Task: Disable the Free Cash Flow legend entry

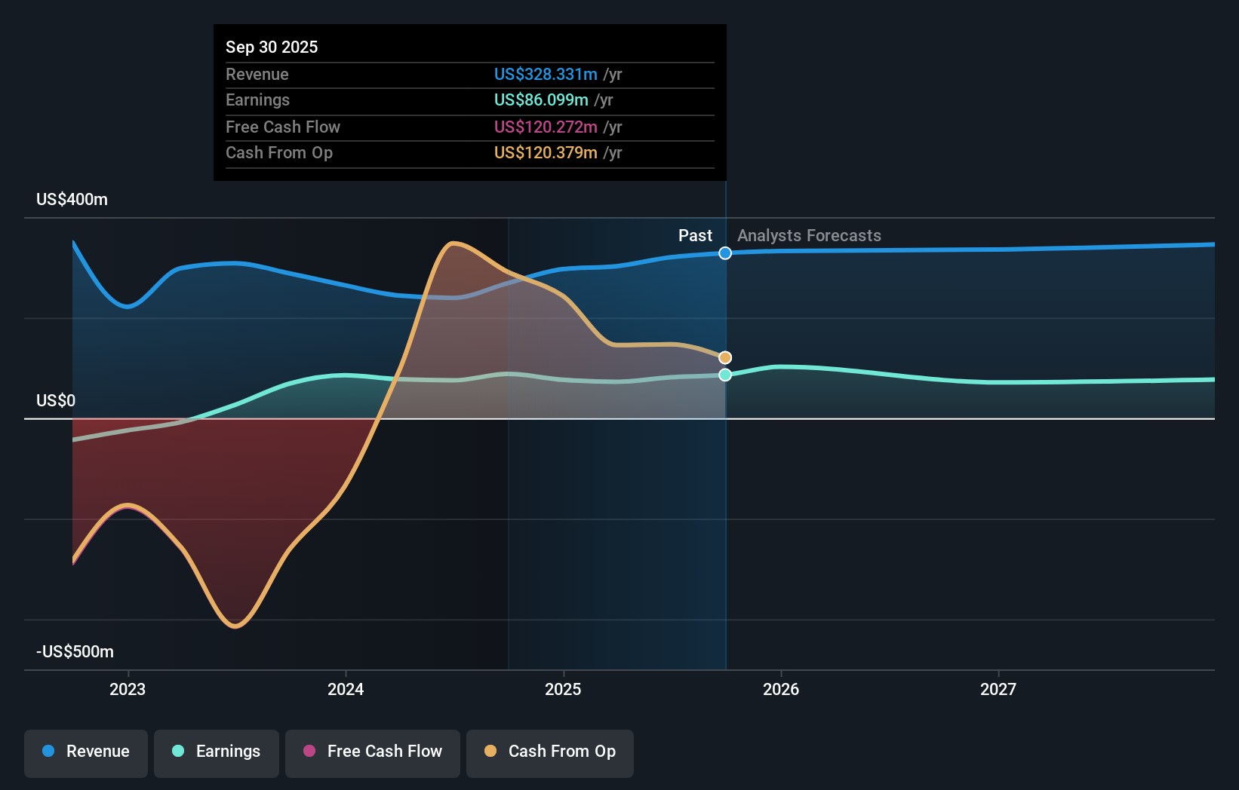Action: coord(372,752)
